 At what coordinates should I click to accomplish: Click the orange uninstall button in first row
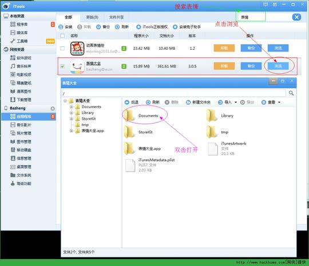click(x=224, y=48)
